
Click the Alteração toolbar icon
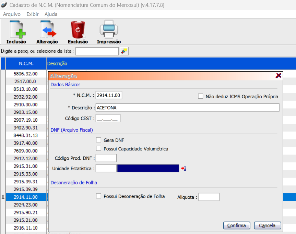click(x=47, y=30)
